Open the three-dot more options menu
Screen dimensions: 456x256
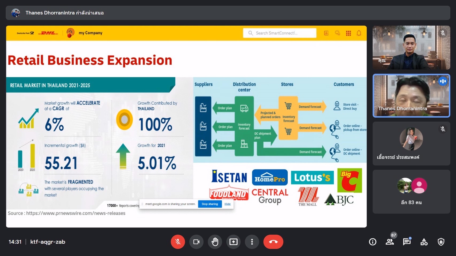(252, 242)
